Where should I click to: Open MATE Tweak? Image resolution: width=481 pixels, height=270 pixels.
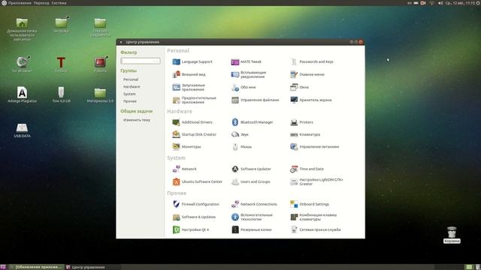(246, 61)
